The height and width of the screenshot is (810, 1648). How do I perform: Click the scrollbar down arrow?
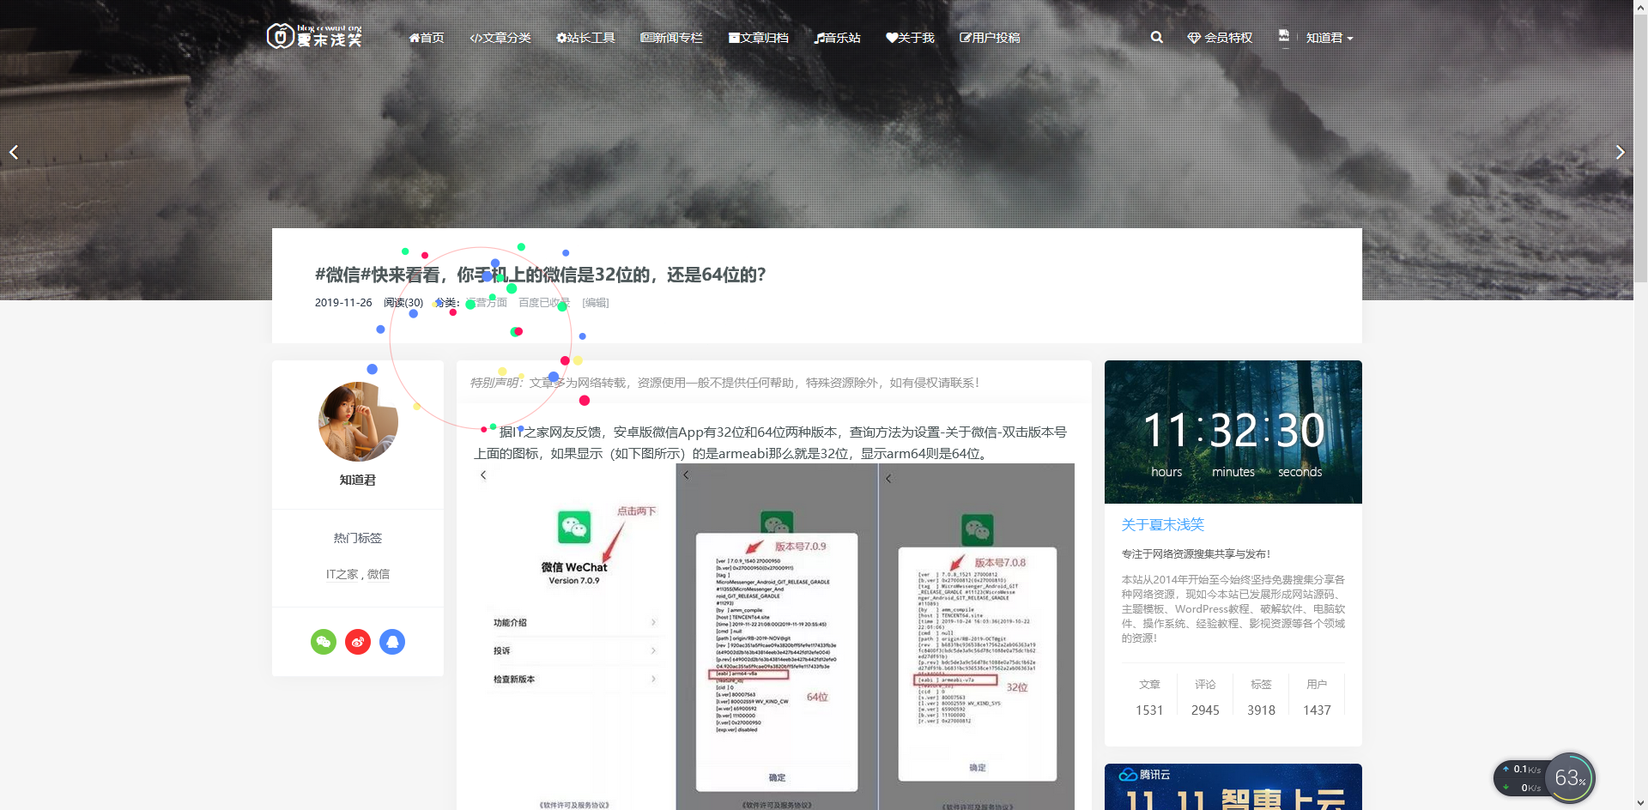point(1640,803)
